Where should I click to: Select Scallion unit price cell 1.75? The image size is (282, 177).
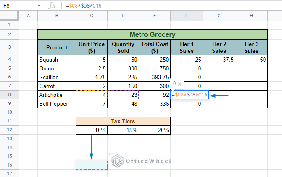click(92, 77)
